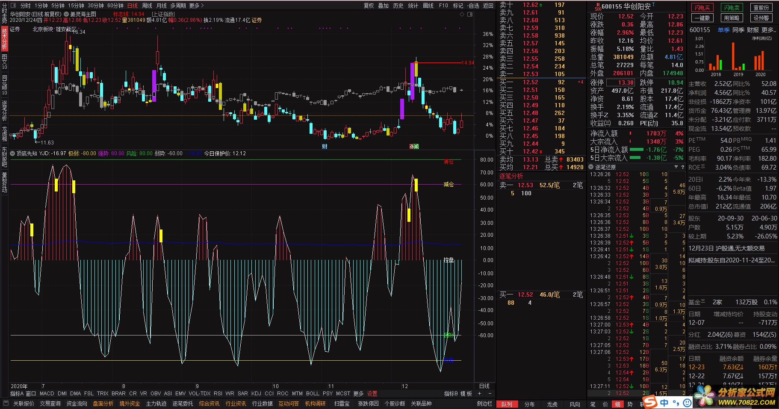Switch chart to 1分钟 period

pos(41,6)
